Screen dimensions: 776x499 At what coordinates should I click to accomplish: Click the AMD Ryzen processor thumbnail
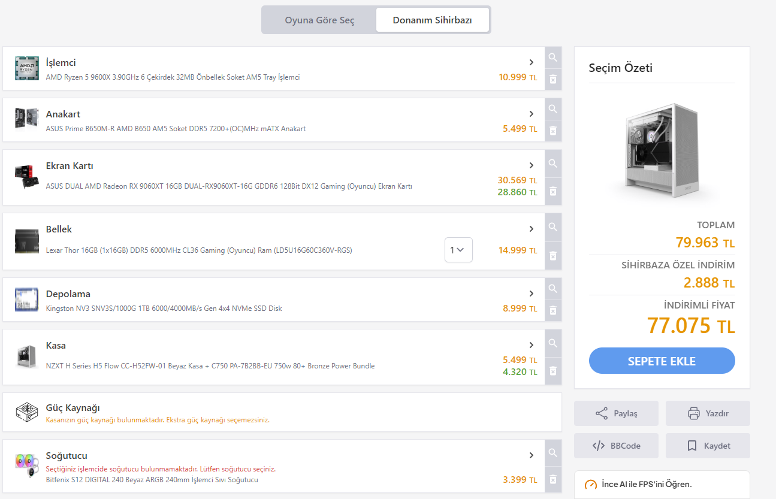(27, 68)
